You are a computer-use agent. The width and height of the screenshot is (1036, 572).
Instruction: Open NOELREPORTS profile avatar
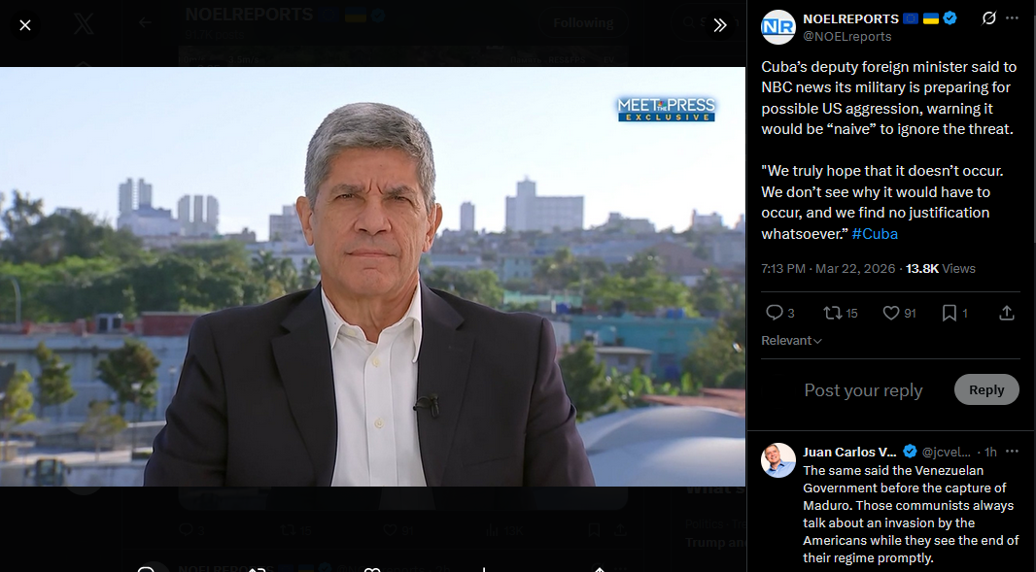778,27
